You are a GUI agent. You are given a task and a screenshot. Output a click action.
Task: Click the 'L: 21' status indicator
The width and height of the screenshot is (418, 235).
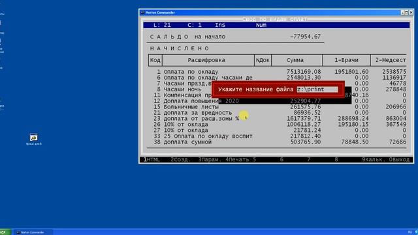[162, 25]
